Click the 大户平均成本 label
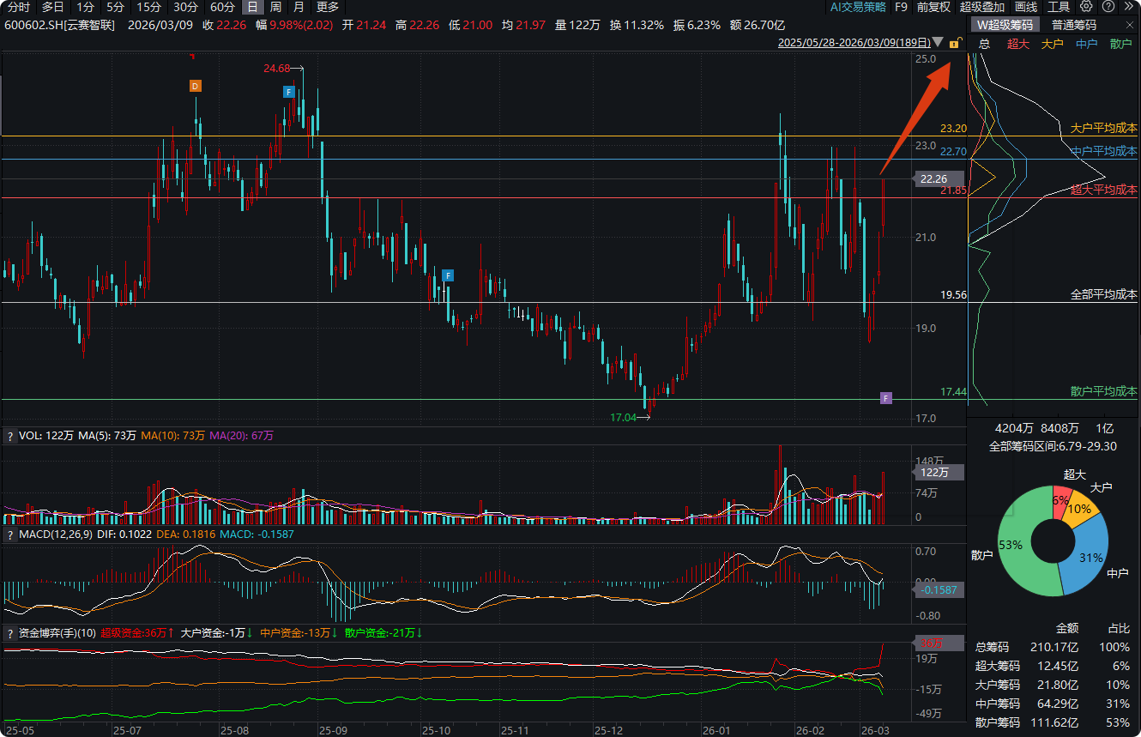 click(x=1104, y=128)
